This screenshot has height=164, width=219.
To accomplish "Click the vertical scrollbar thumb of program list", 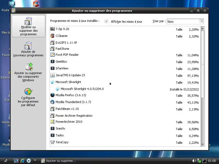I will [x=203, y=64].
